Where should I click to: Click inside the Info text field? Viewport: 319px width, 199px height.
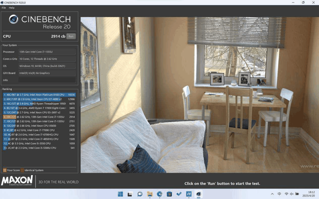(47, 80)
